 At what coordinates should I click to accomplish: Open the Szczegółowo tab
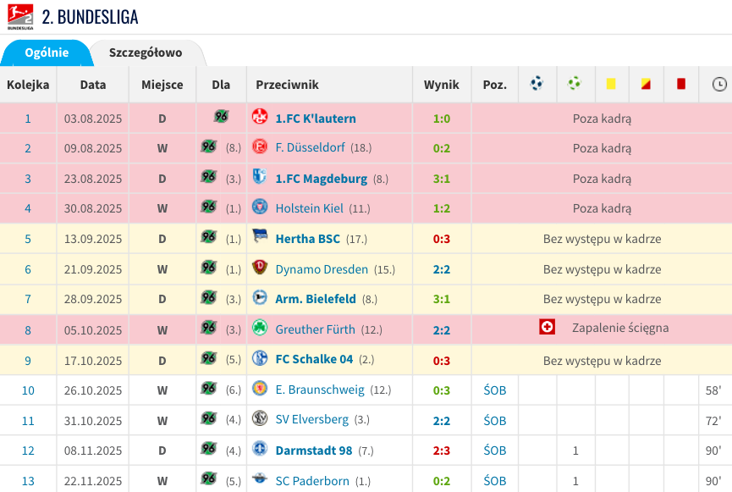point(146,53)
